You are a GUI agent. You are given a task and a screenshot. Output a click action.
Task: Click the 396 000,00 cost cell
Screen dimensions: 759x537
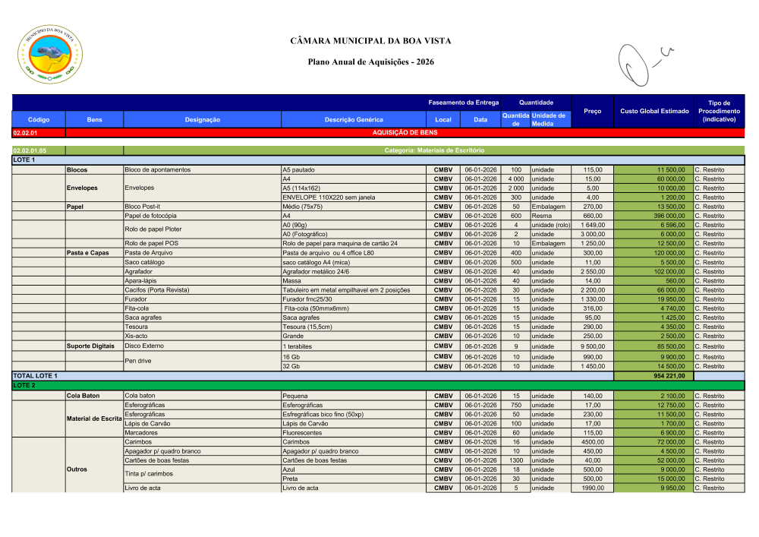(x=653, y=216)
